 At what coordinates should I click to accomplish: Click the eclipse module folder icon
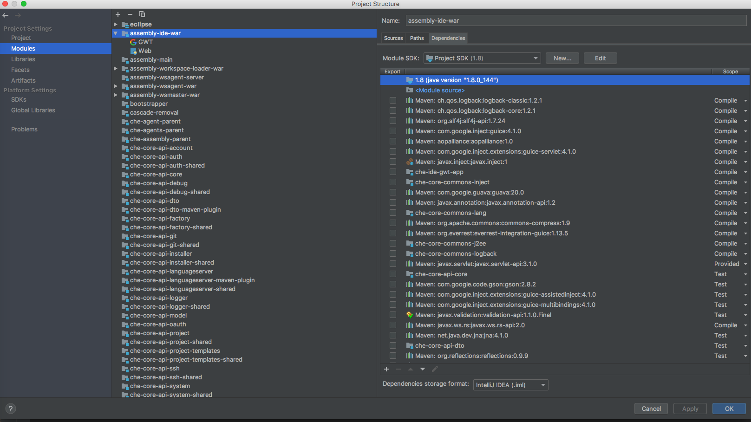pos(125,25)
